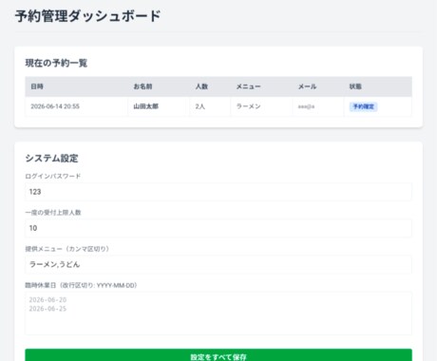Click the 設定をすべて保存 button
Image resolution: width=437 pixels, height=361 pixels.
tap(218, 356)
